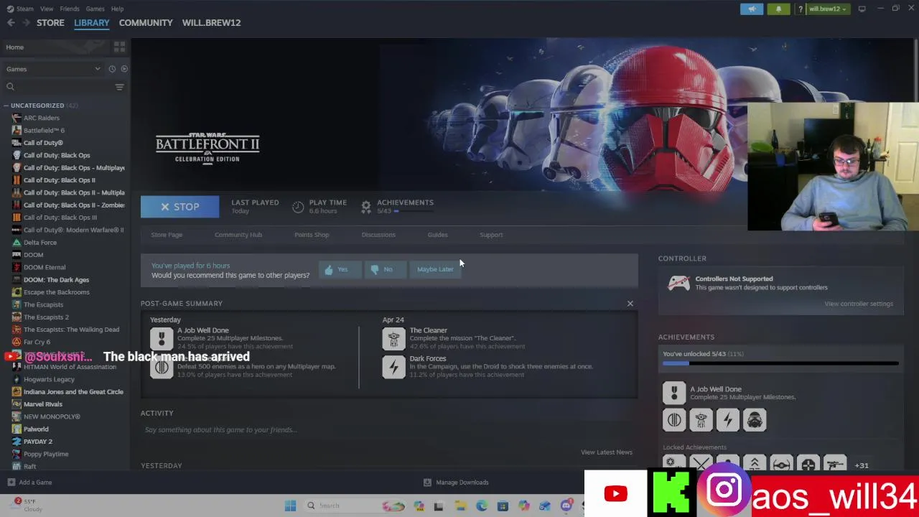Go back with the Steam back arrow

click(x=11, y=23)
